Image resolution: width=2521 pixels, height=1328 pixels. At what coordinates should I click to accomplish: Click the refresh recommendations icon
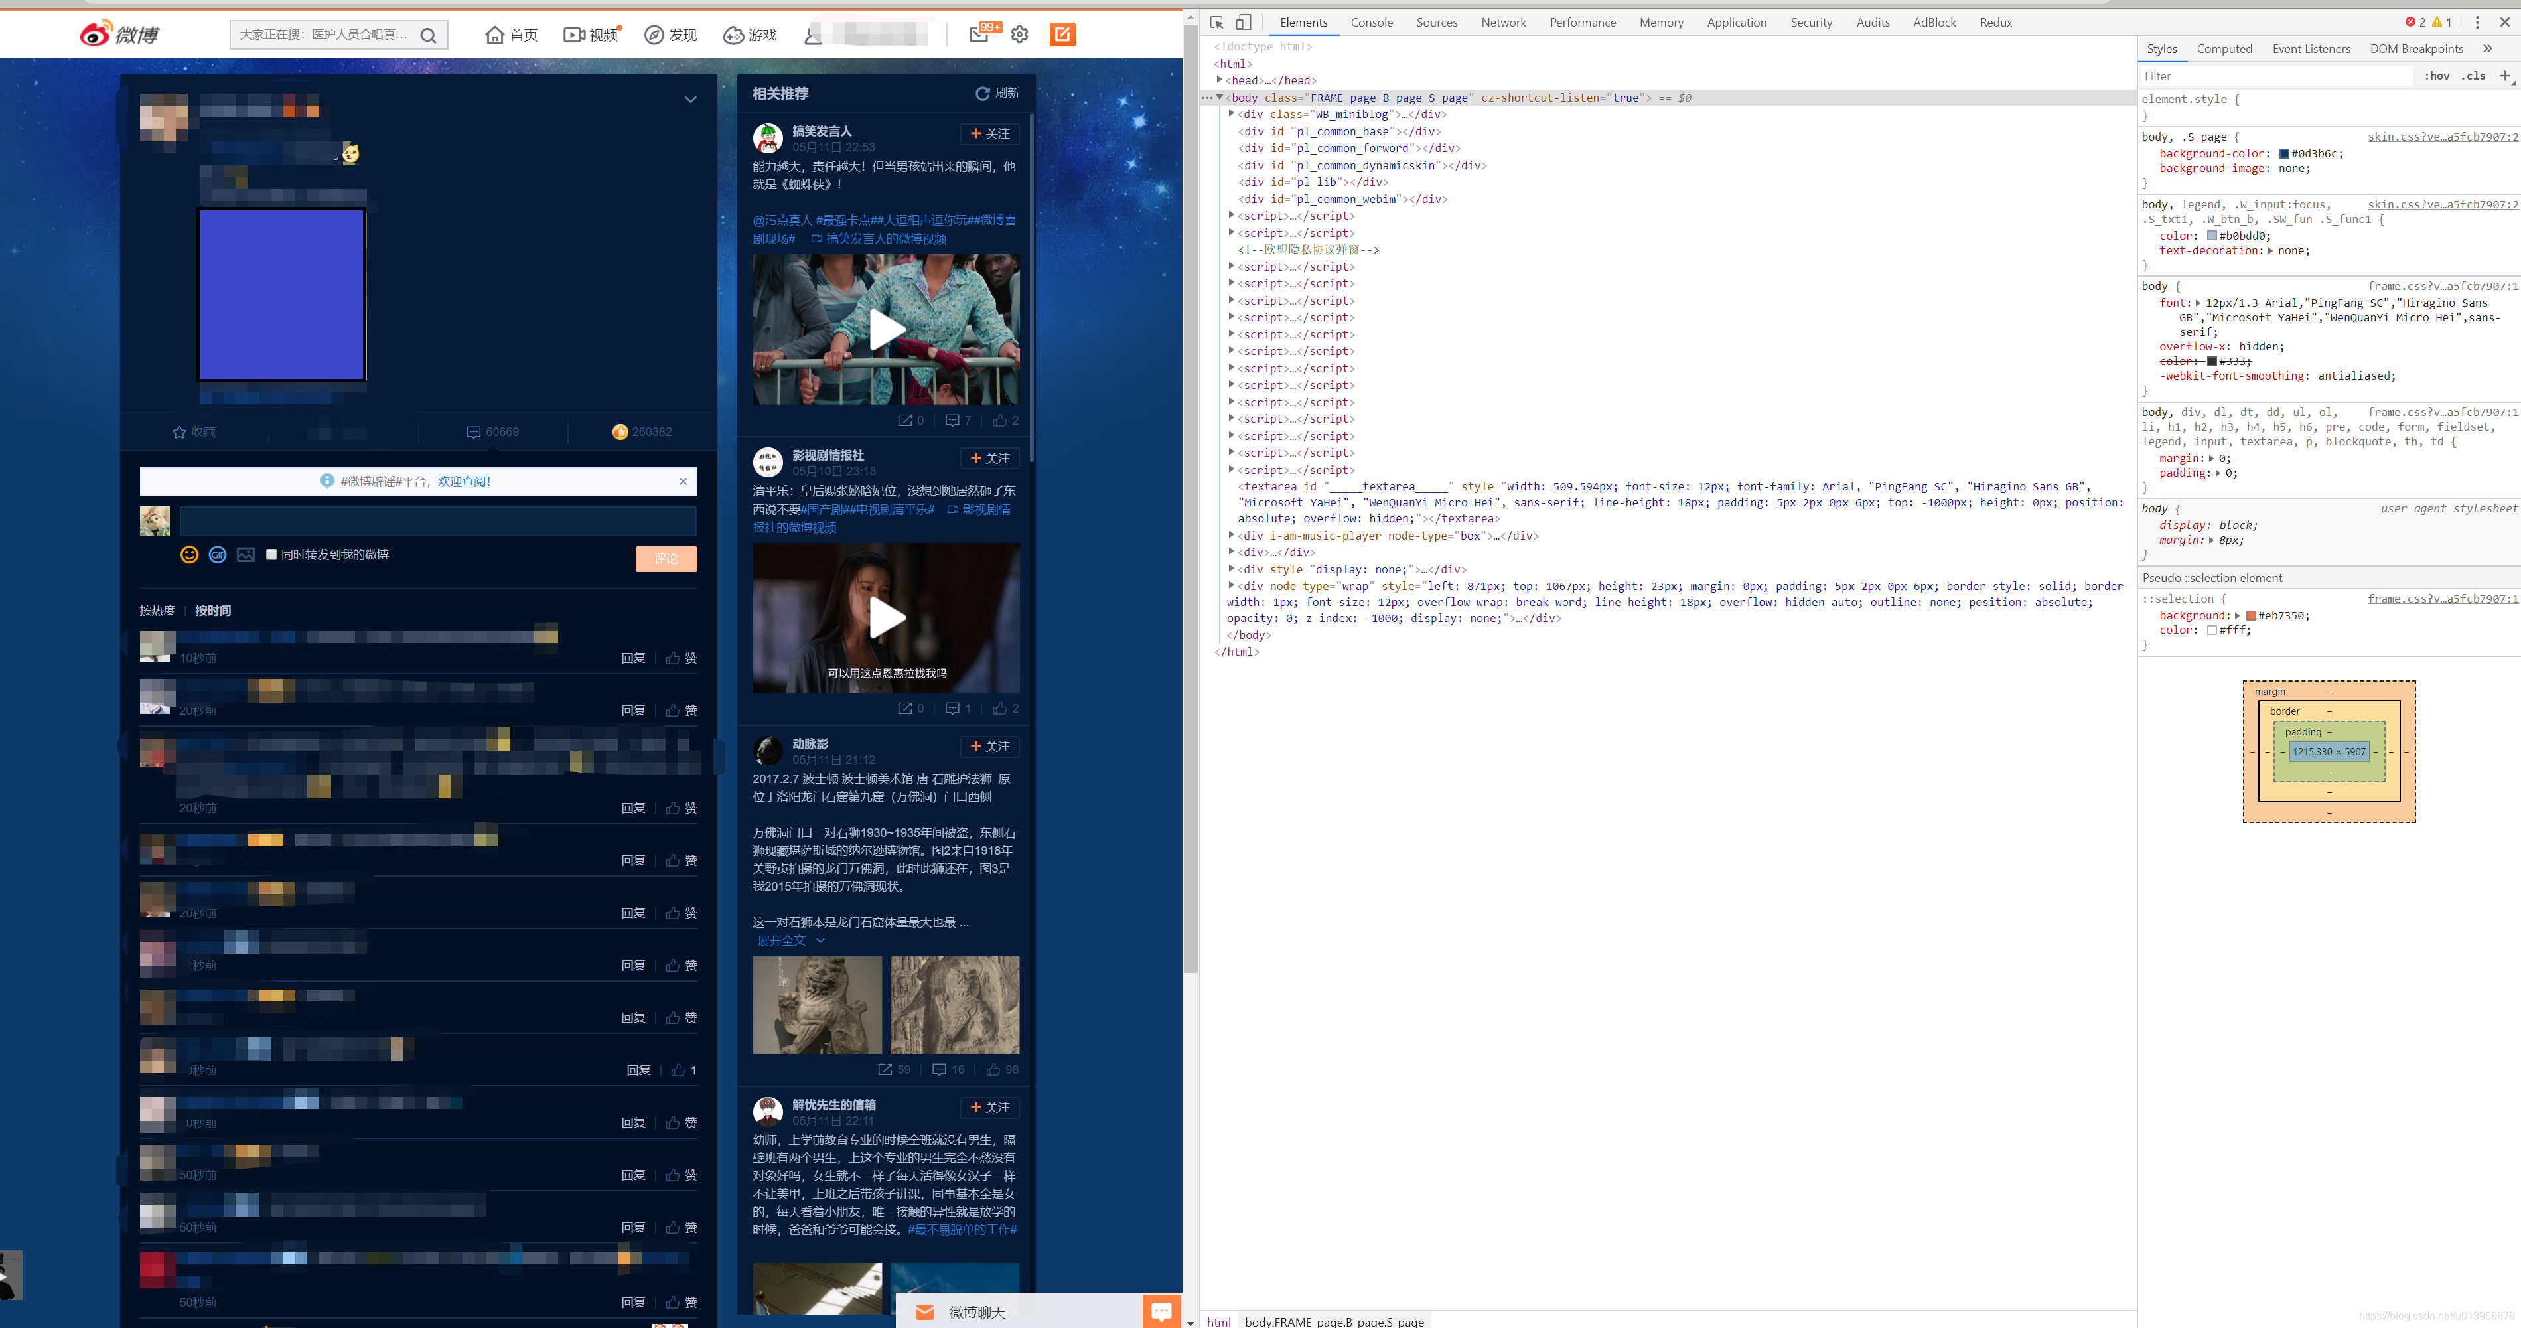(x=983, y=93)
